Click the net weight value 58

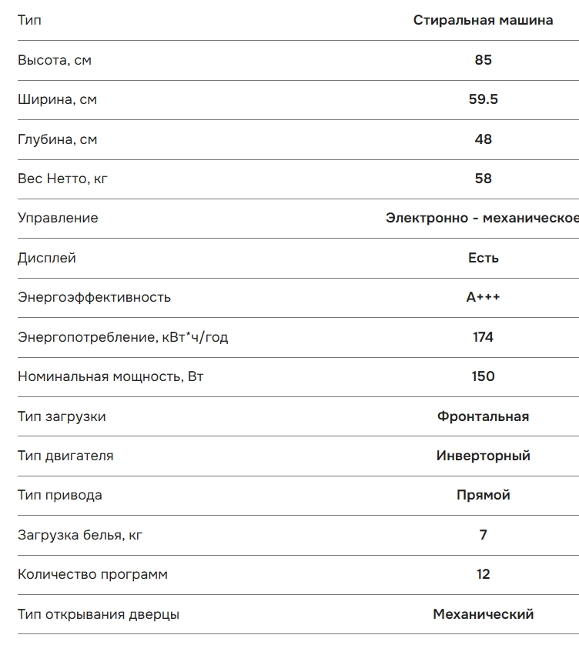[x=483, y=179]
